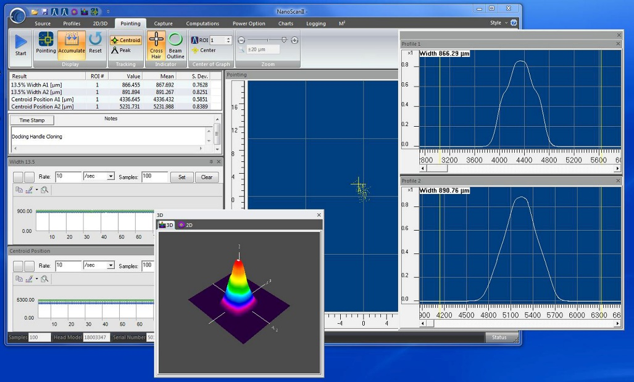Click zoom magnifier icon in Centroid Position toolbar
Image resolution: width=634 pixels, height=382 pixels.
pyautogui.click(x=44, y=279)
